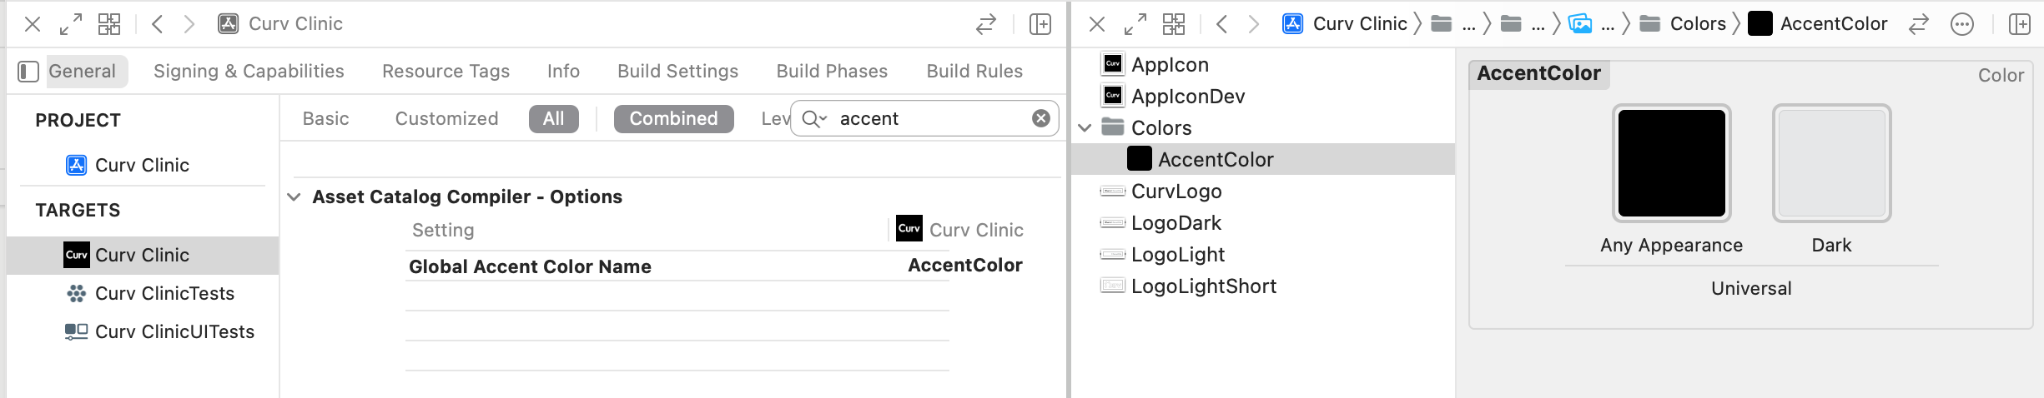Select Combined view mode
The image size is (2044, 398).
point(674,119)
